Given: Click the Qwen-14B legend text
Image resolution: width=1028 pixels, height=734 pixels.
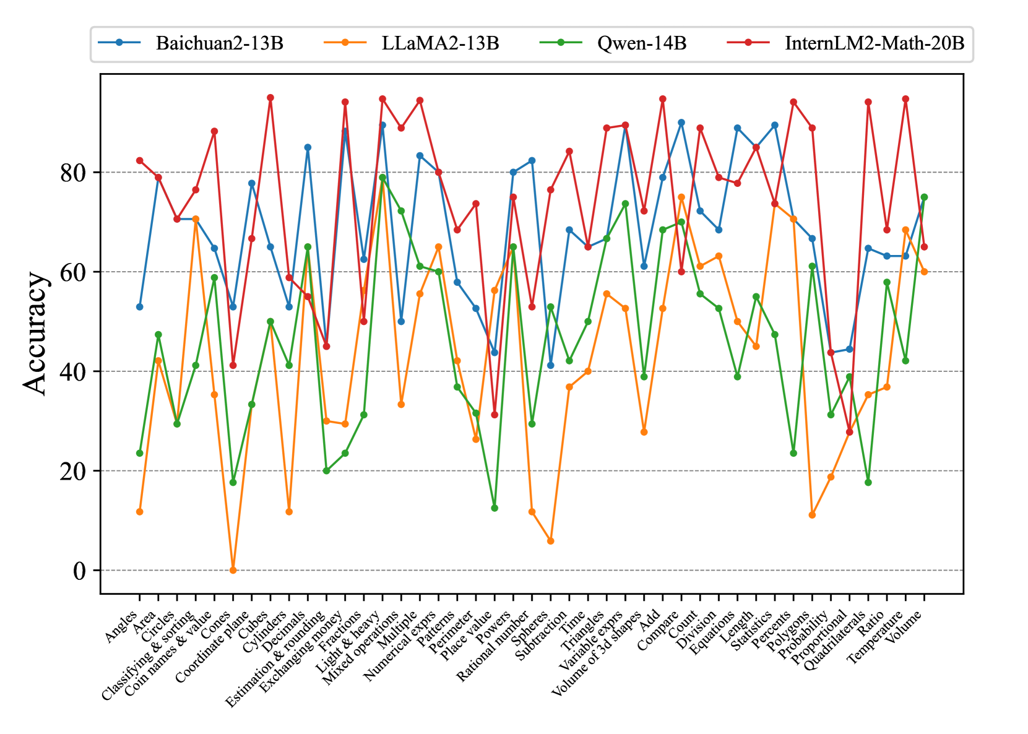Looking at the screenshot, I should pyautogui.click(x=641, y=43).
